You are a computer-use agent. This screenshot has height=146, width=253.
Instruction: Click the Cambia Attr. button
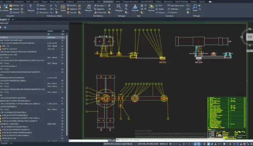(101, 13)
